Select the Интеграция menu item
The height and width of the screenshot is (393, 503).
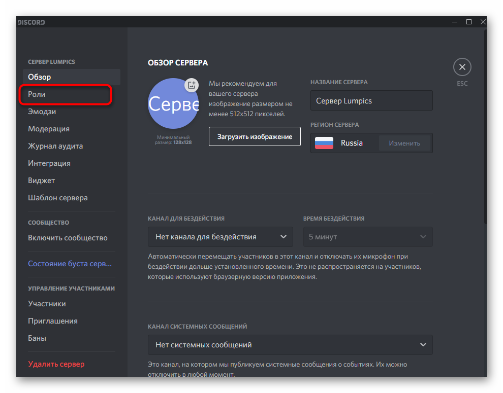click(x=49, y=163)
